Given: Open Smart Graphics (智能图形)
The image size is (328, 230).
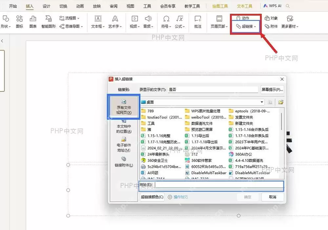Looking at the screenshot, I should click(49, 22).
